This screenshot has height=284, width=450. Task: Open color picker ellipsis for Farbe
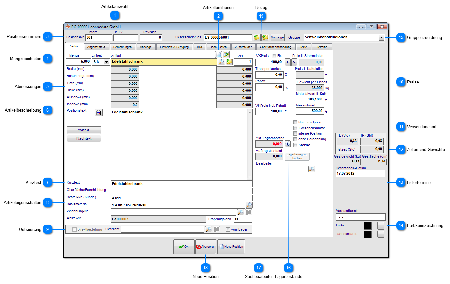[x=380, y=226]
